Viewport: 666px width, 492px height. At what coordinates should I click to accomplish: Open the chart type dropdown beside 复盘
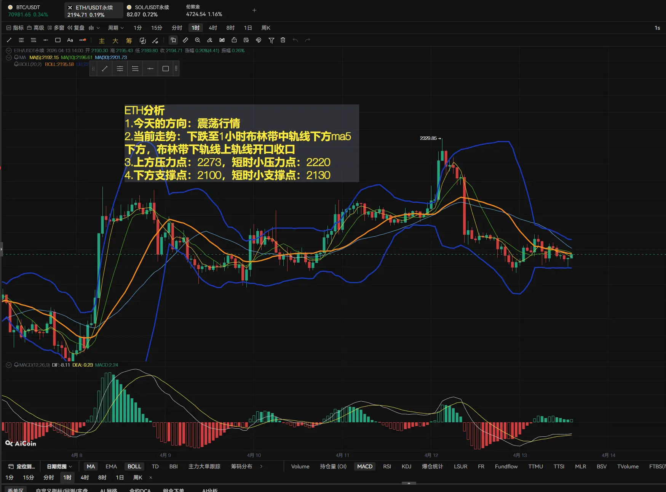(x=94, y=28)
